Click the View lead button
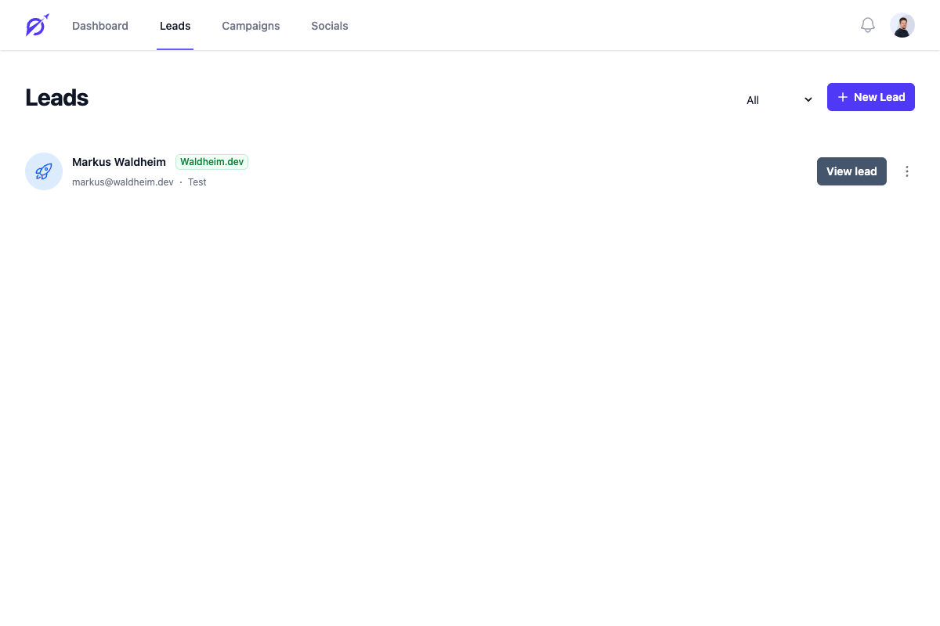Viewport: 940px width, 626px height. (851, 171)
